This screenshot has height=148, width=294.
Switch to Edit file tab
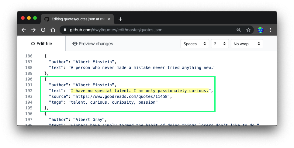(x=41, y=44)
